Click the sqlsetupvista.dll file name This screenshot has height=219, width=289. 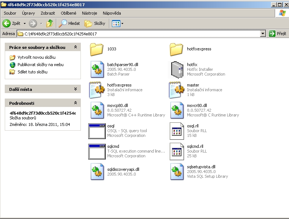coord(201,167)
